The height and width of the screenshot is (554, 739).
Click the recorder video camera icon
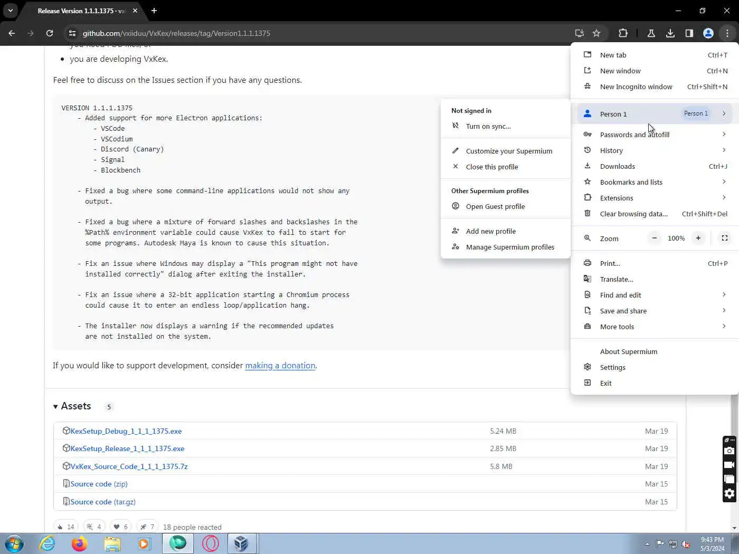click(729, 465)
